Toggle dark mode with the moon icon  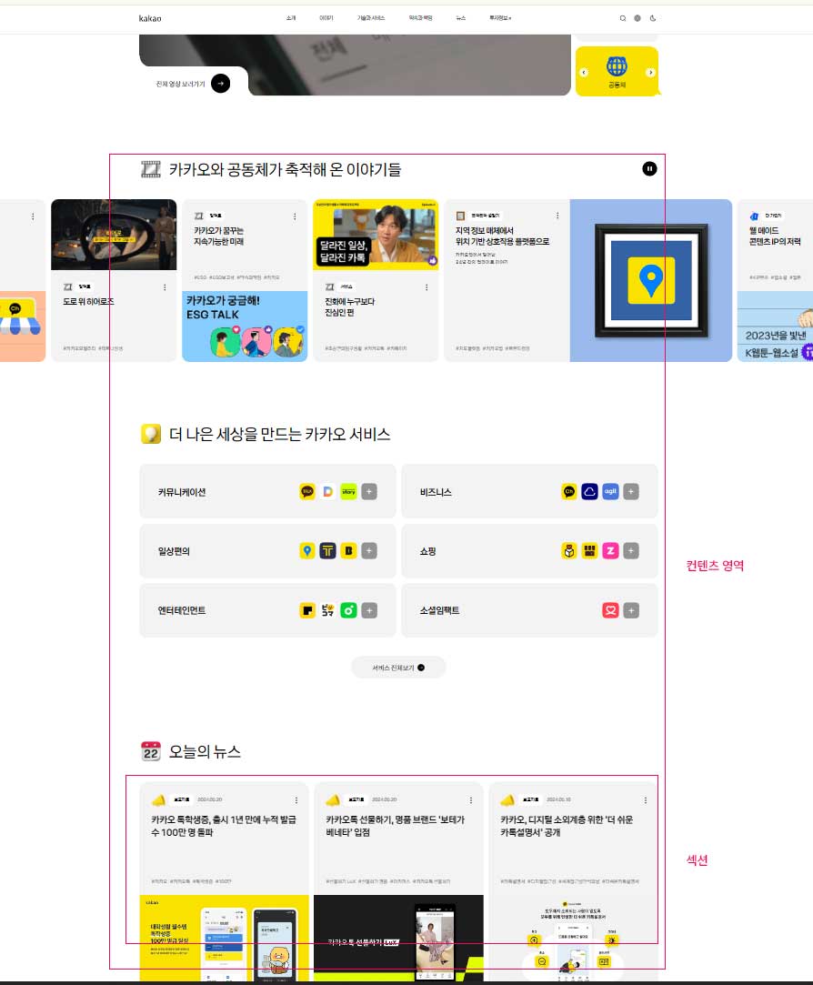(x=653, y=18)
